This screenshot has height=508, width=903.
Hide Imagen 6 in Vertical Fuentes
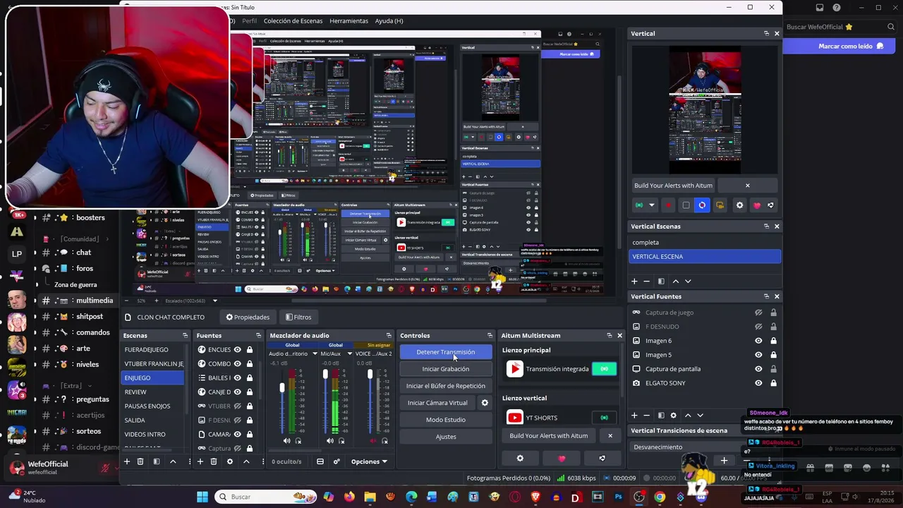click(759, 341)
